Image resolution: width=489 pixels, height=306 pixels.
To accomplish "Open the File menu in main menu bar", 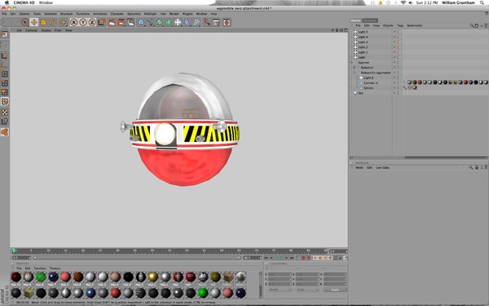I will point(4,14).
